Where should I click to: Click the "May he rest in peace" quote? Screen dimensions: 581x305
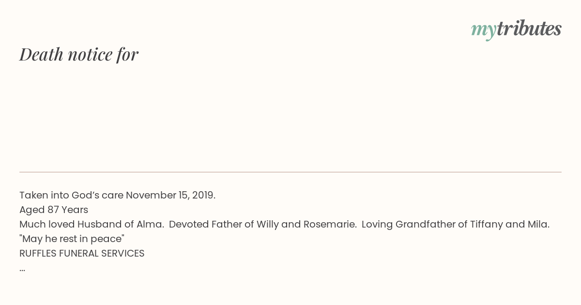pyautogui.click(x=72, y=239)
